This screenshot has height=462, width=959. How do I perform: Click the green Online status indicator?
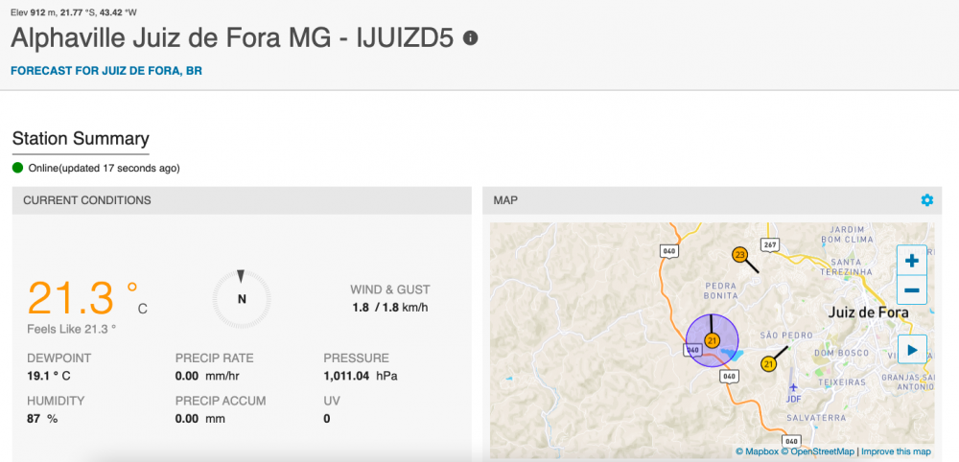(17, 168)
